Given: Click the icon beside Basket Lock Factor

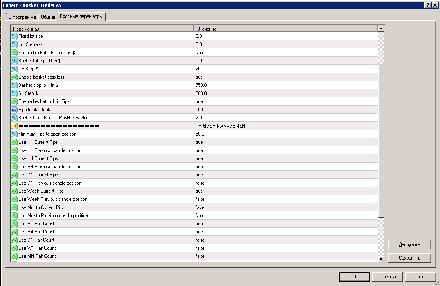Looking at the screenshot, I should 14,118.
